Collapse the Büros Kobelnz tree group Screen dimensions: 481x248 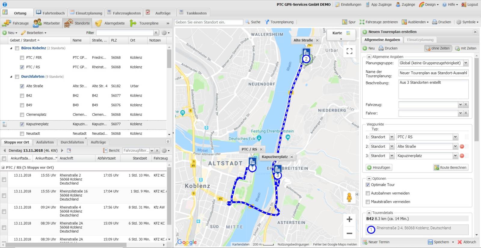pos(11,48)
